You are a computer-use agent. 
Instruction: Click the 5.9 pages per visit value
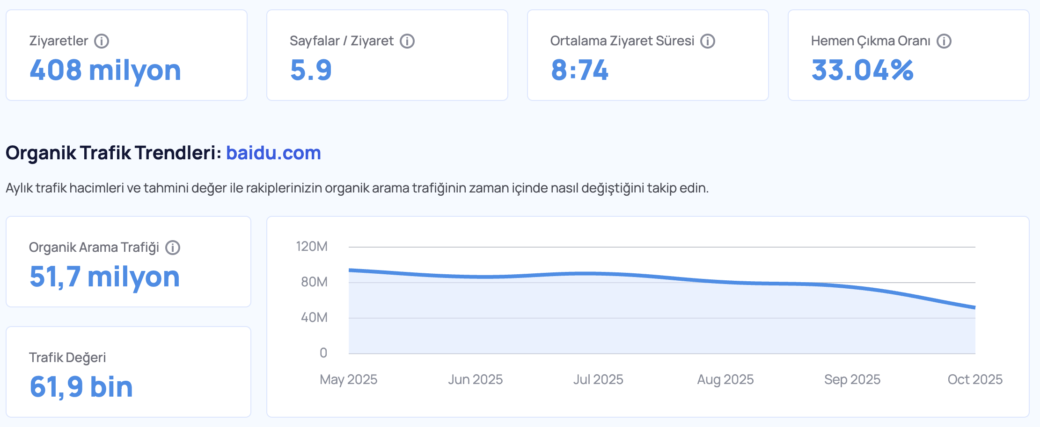[311, 70]
